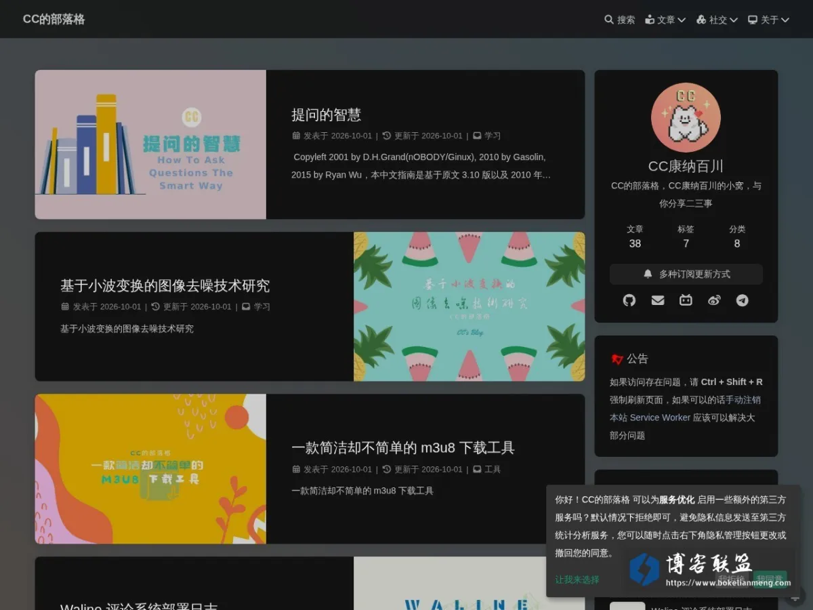This screenshot has width=813, height=610.
Task: Go to CC的部落格 home from the site title
Action: click(54, 19)
